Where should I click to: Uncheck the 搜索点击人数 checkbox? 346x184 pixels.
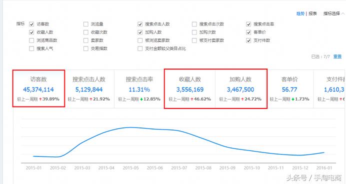pyautogui.click(x=140, y=24)
